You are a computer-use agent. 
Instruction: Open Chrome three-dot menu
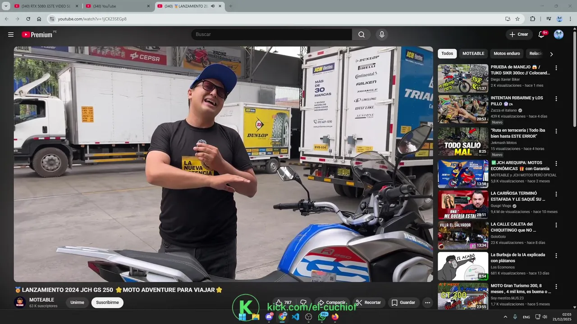pyautogui.click(x=571, y=19)
